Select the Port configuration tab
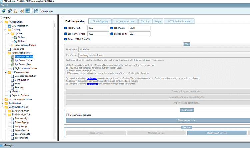250x148 pixels. coord(75,21)
